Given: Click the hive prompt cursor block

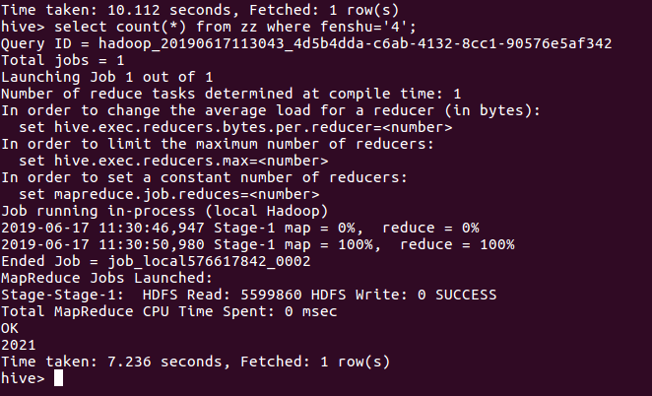Looking at the screenshot, I should pyautogui.click(x=59, y=378).
